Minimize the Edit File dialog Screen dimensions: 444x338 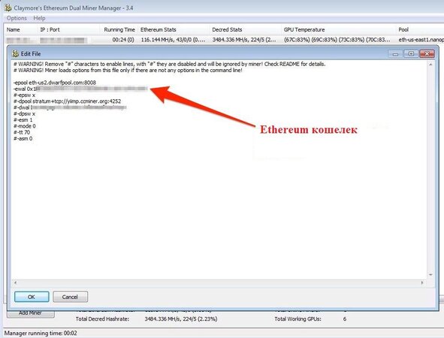pyautogui.click(x=395, y=54)
